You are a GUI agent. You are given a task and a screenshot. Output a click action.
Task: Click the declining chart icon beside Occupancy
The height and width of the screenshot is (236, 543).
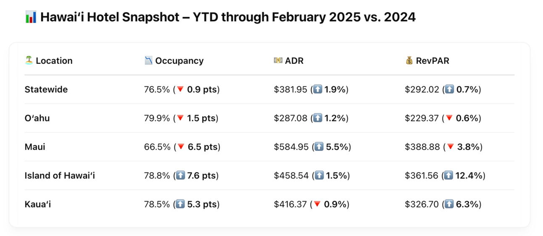tap(148, 60)
